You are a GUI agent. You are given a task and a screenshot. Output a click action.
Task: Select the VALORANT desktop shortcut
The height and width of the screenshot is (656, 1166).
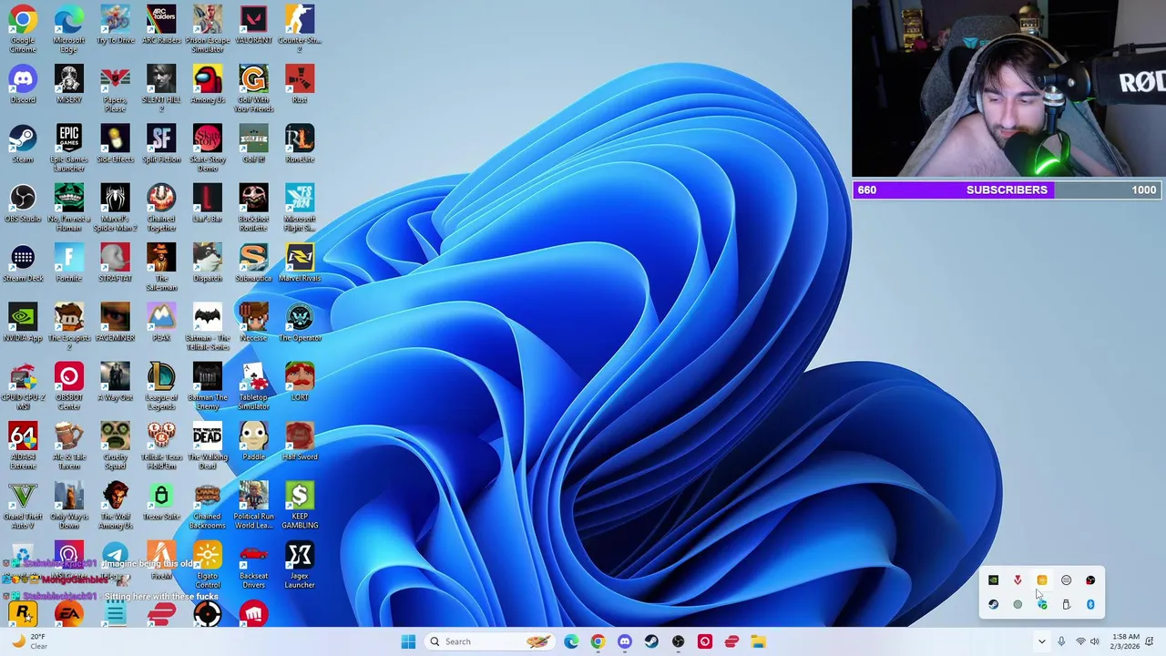pyautogui.click(x=253, y=25)
